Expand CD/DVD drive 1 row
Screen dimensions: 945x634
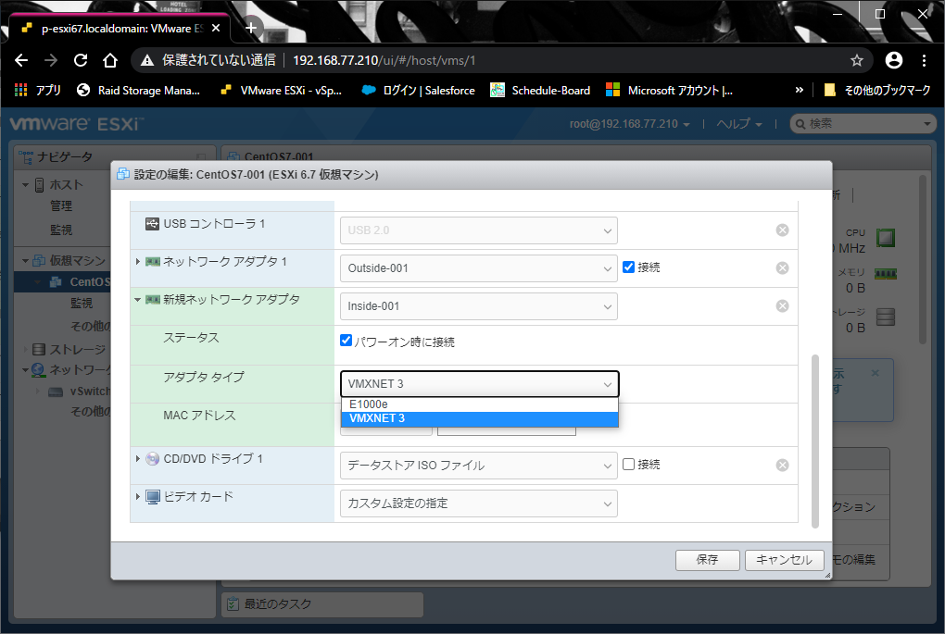pos(137,459)
